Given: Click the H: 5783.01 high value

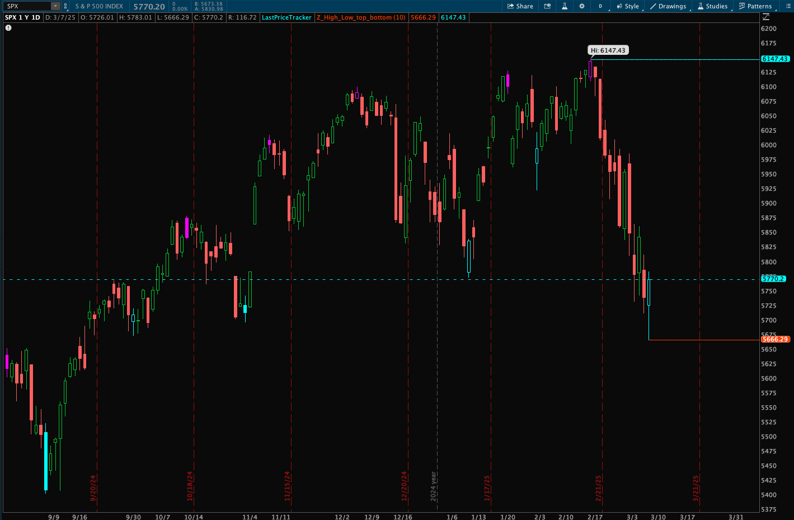Looking at the screenshot, I should pos(135,17).
